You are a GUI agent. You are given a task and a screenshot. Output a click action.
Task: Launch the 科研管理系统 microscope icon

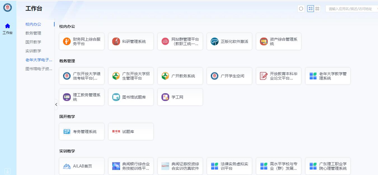116,41
